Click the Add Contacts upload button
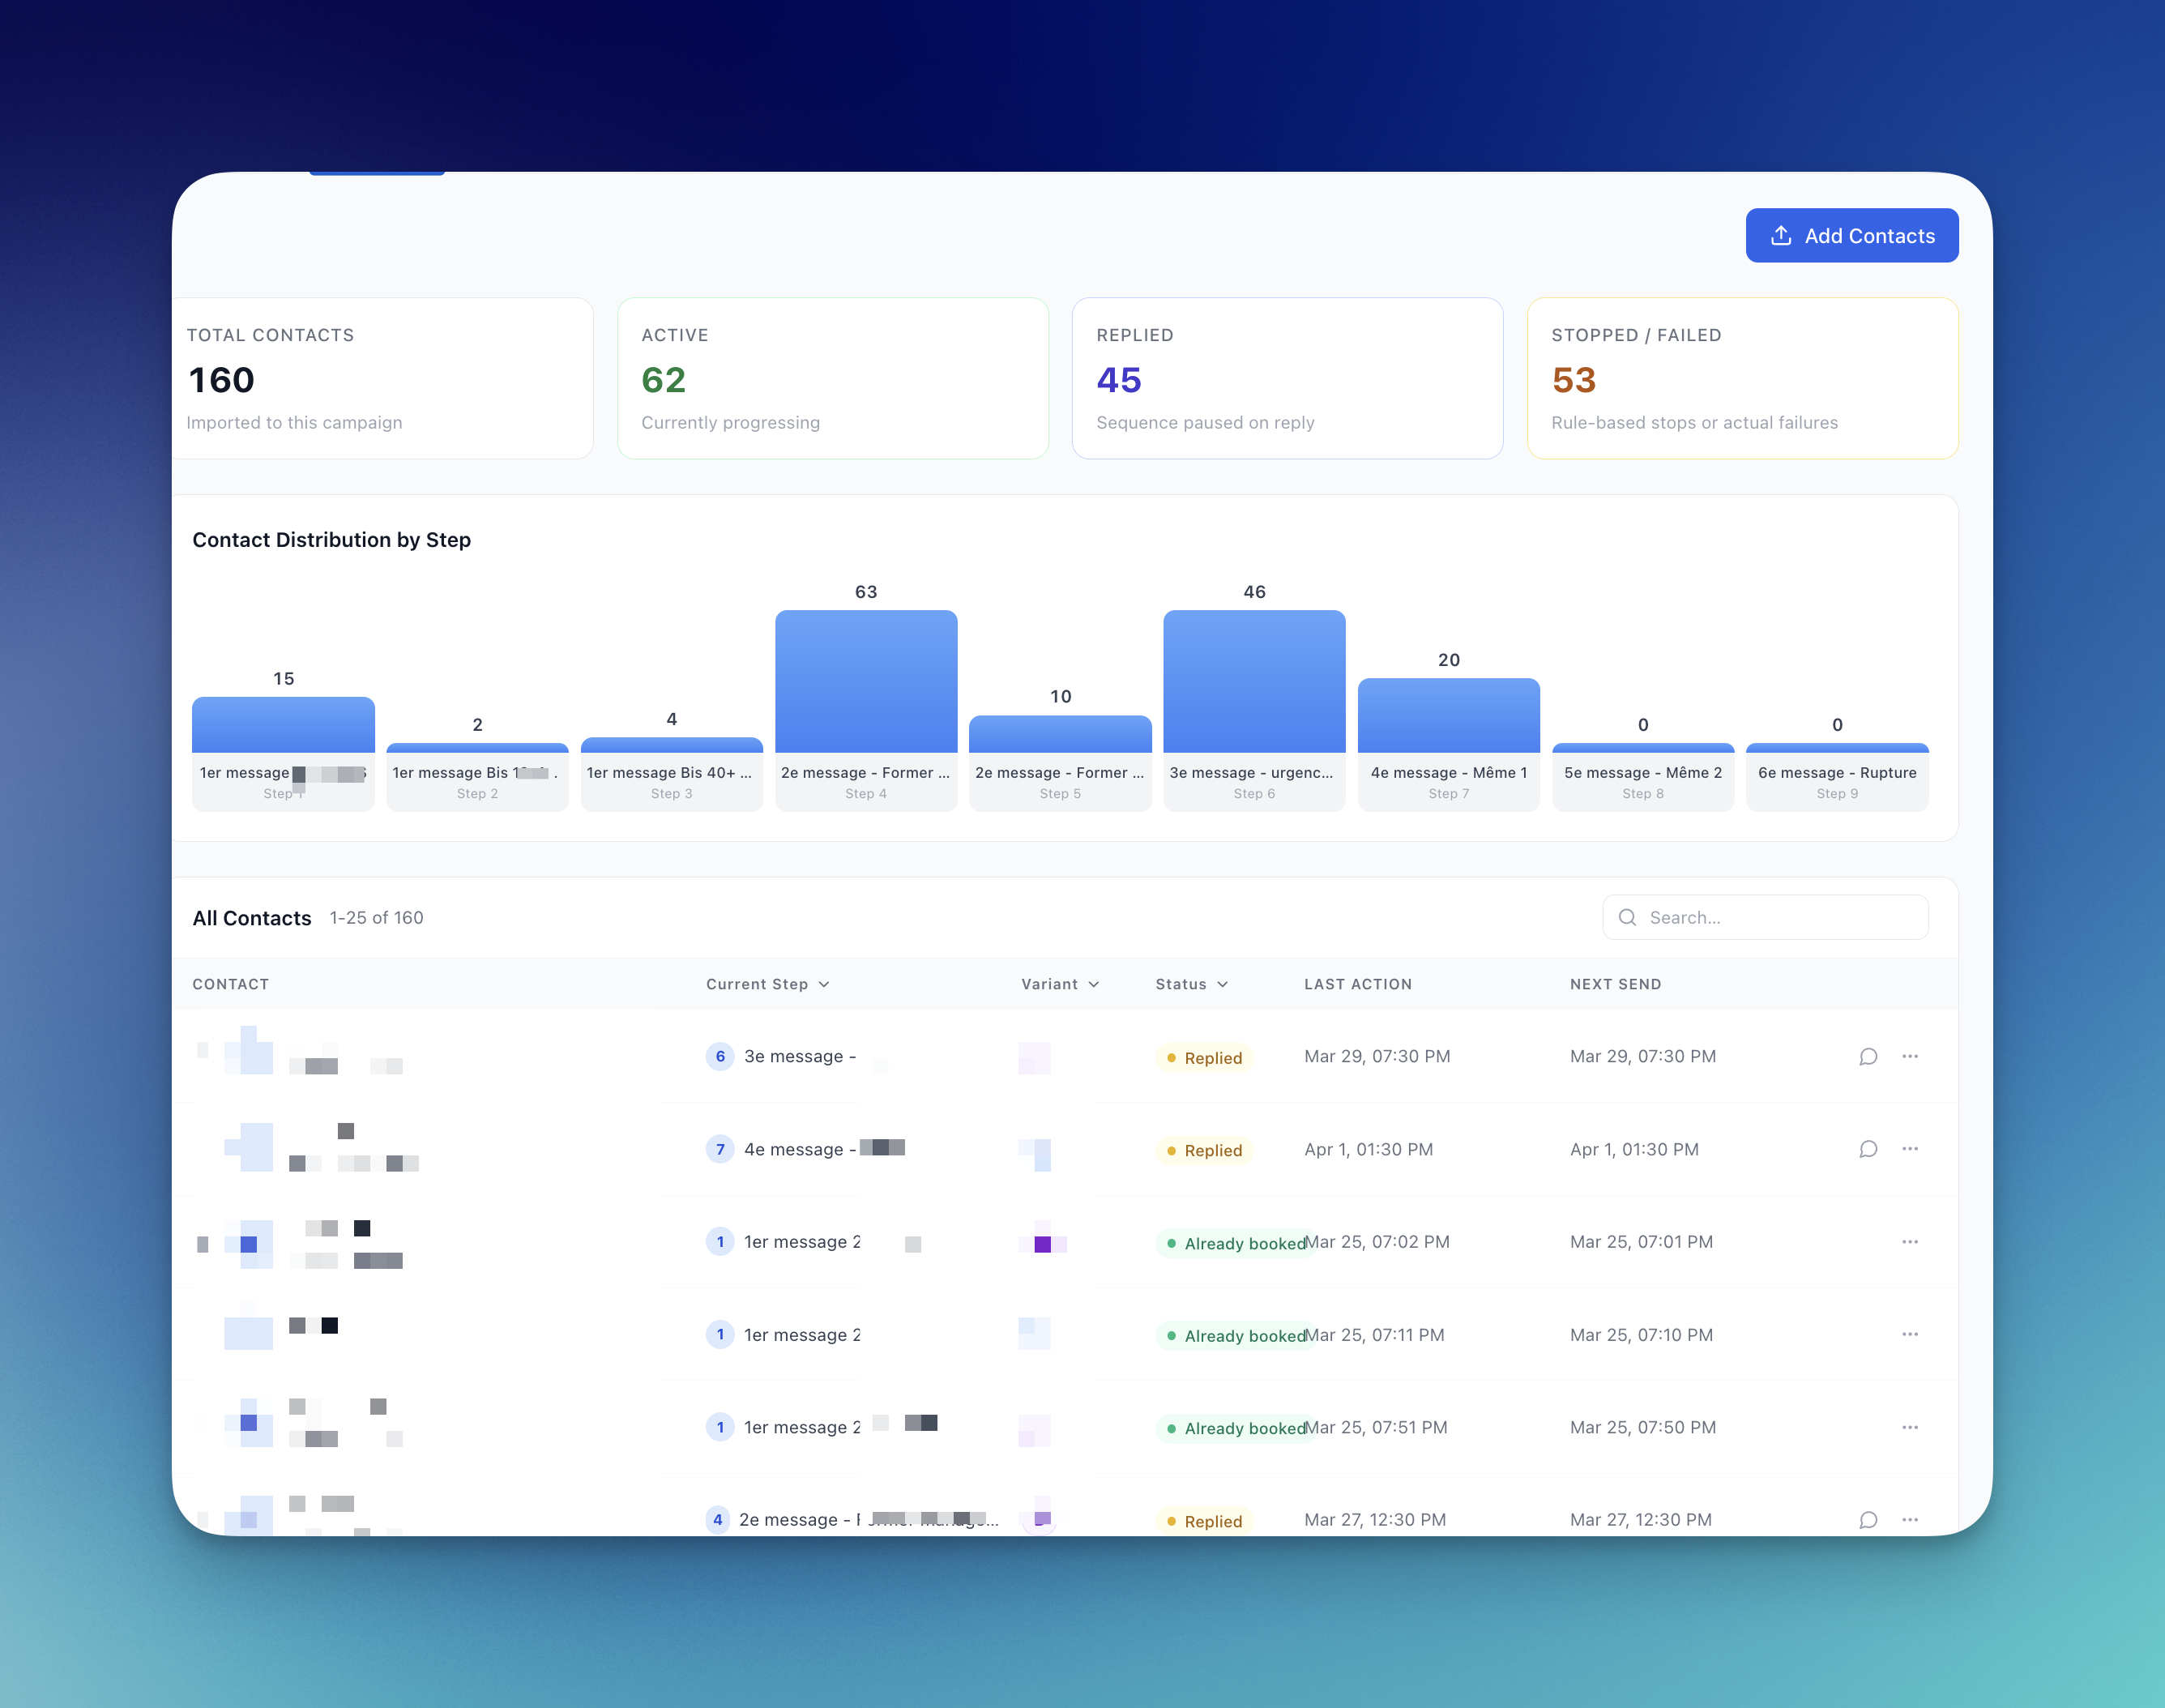Image resolution: width=2165 pixels, height=1708 pixels. tap(1851, 236)
